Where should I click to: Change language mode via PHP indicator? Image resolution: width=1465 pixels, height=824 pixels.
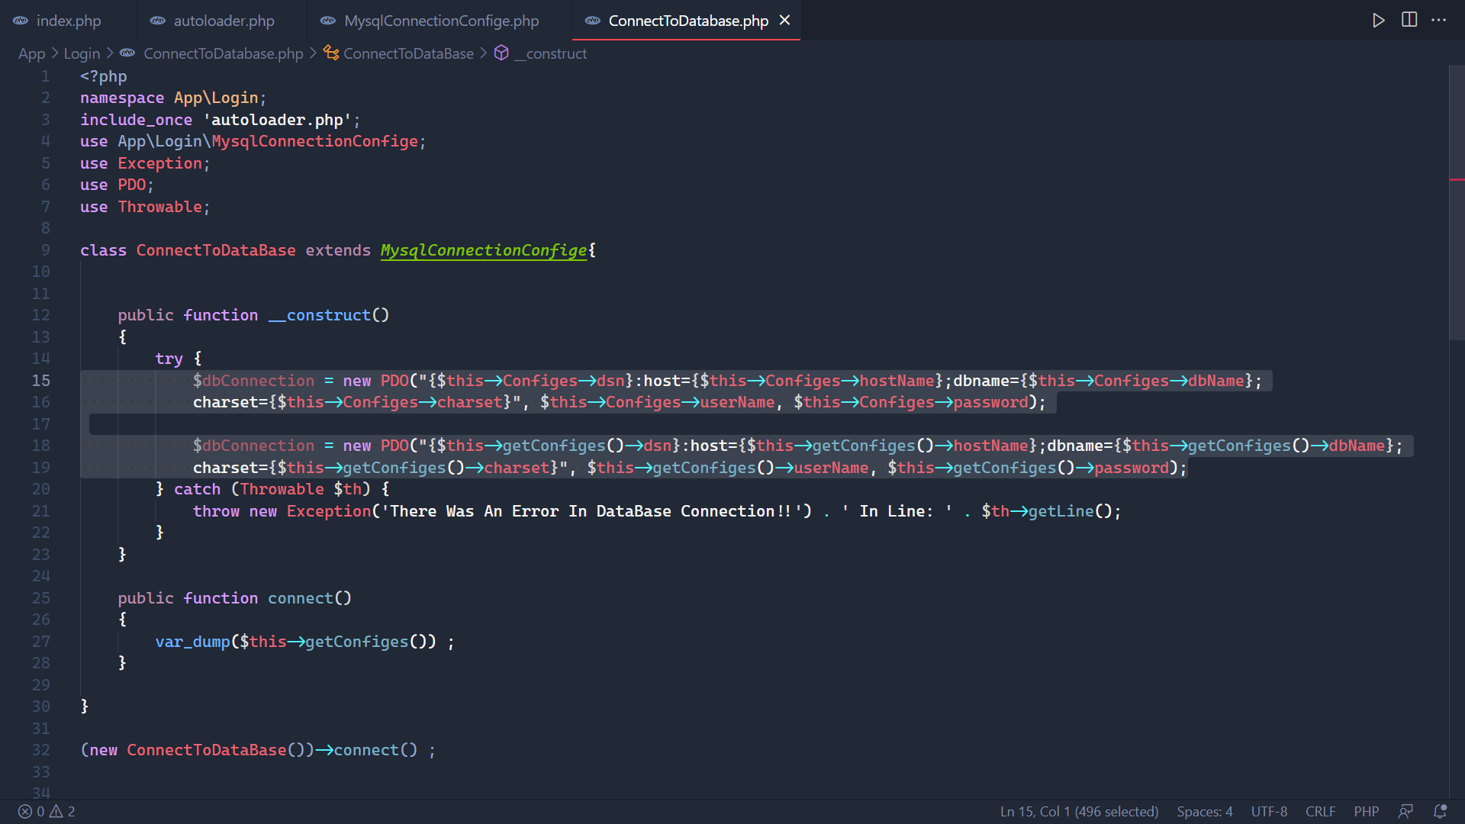1366,812
